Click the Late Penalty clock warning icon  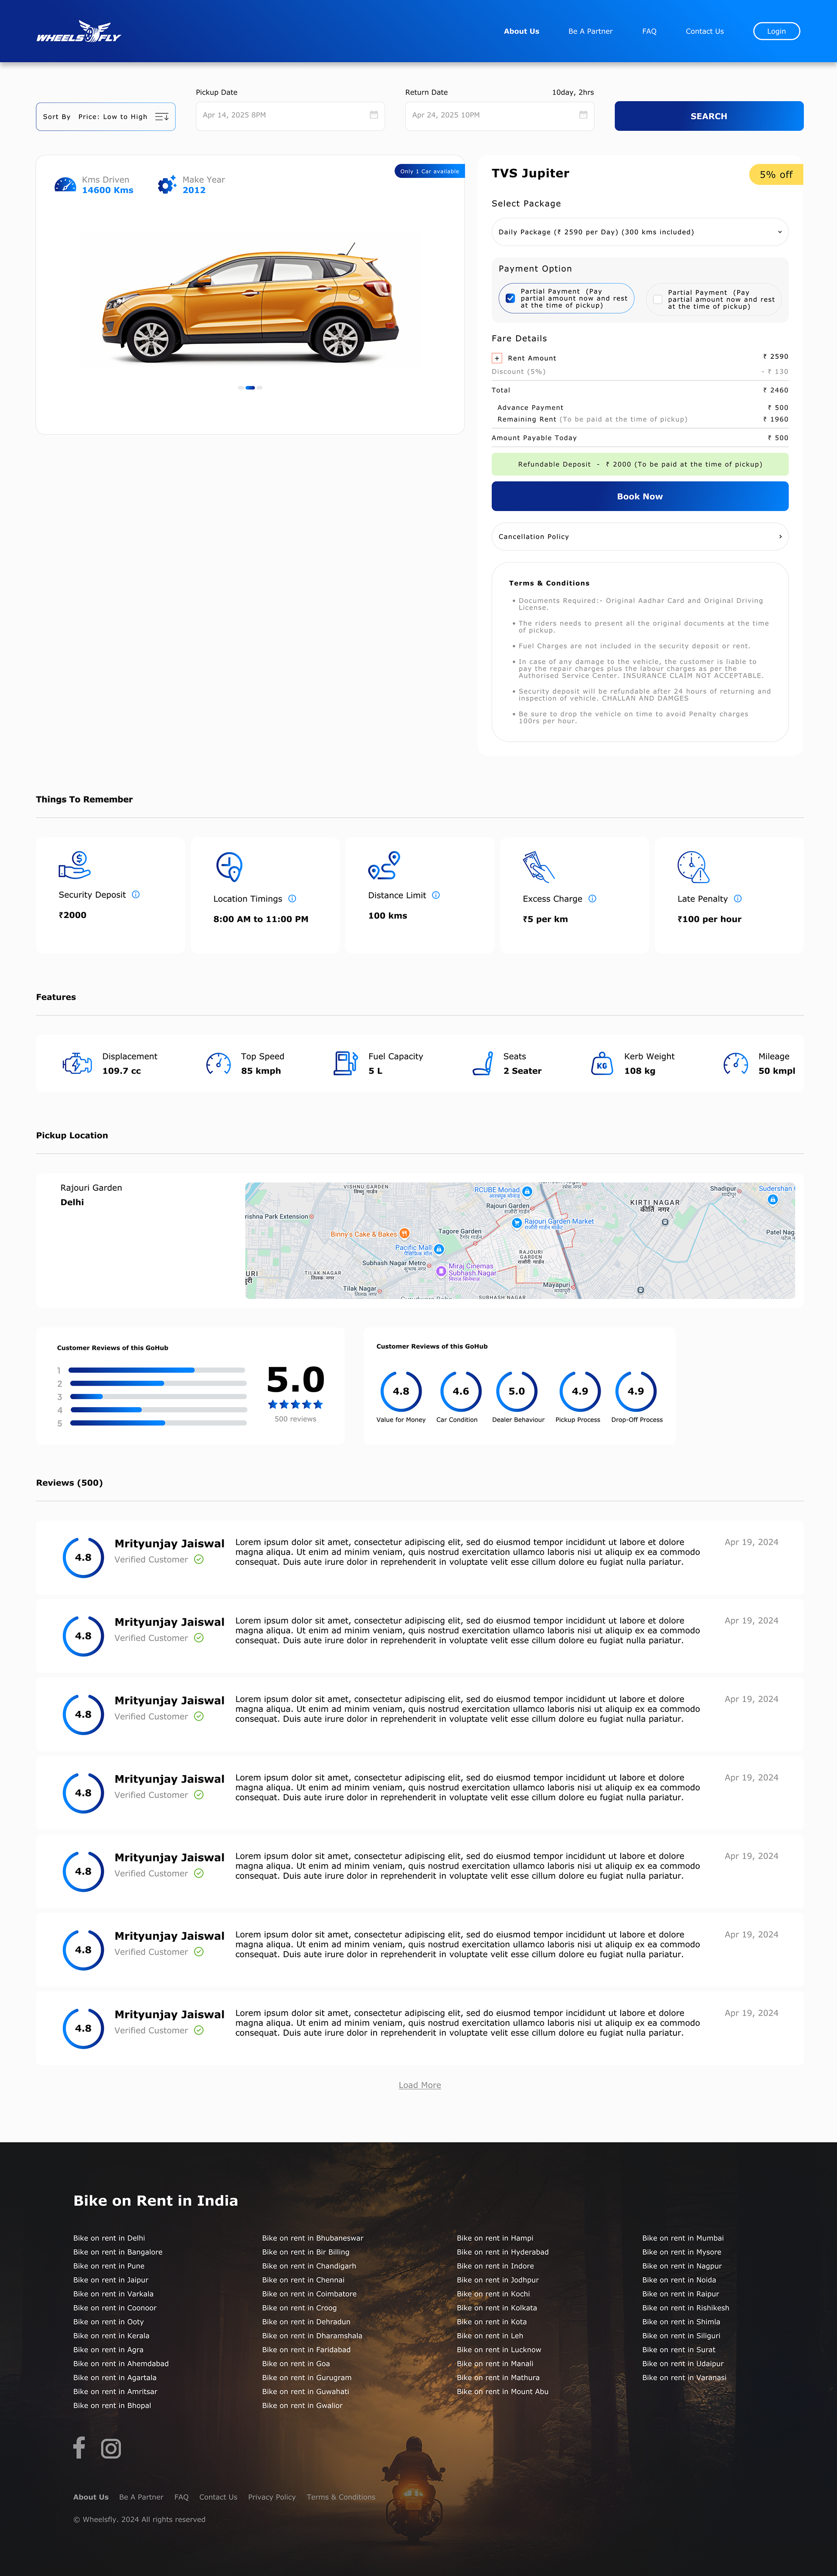[x=693, y=866]
